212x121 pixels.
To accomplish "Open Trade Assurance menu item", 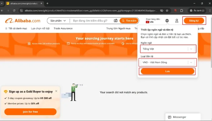I will tap(63, 28).
